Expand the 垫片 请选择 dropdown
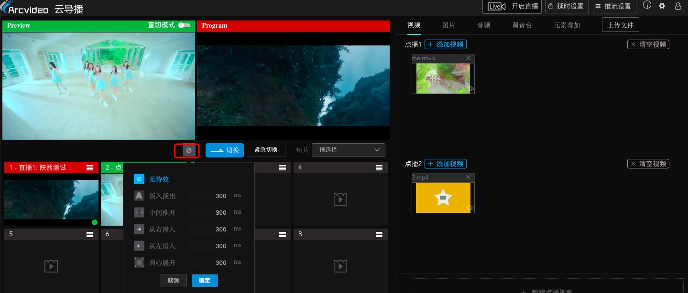The height and width of the screenshot is (293, 688). 348,150
